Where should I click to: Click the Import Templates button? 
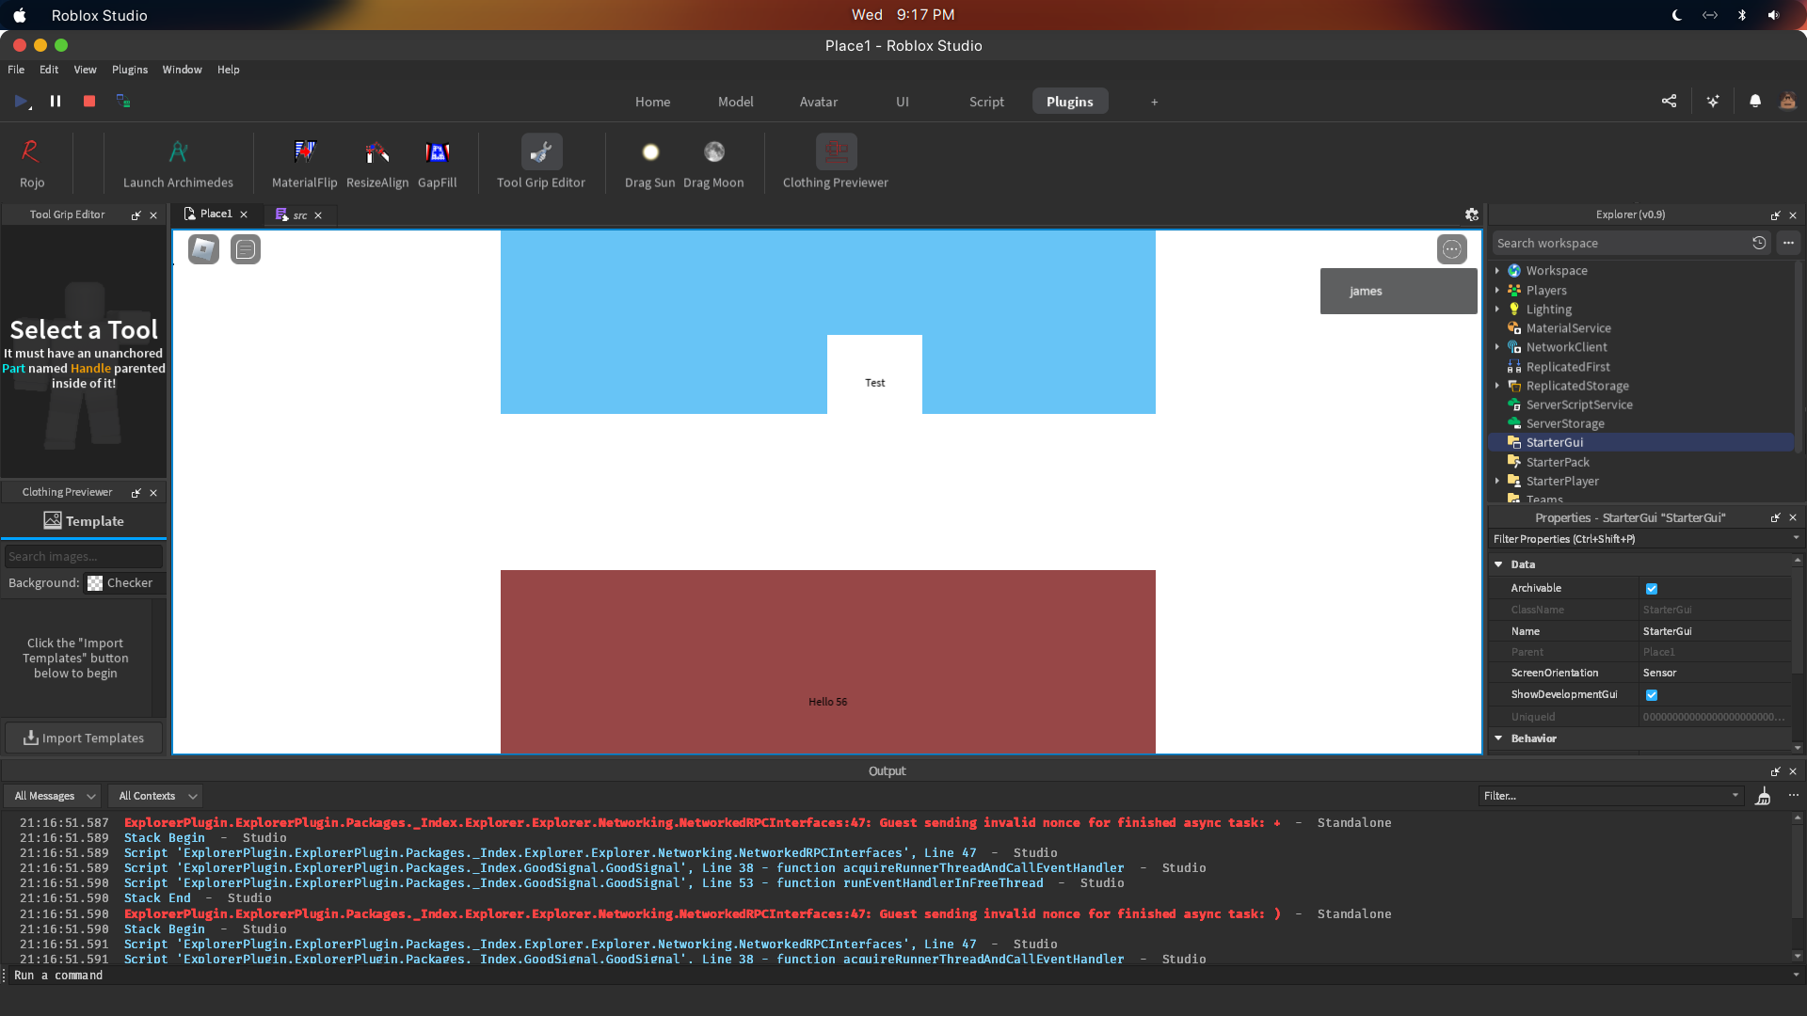(84, 738)
